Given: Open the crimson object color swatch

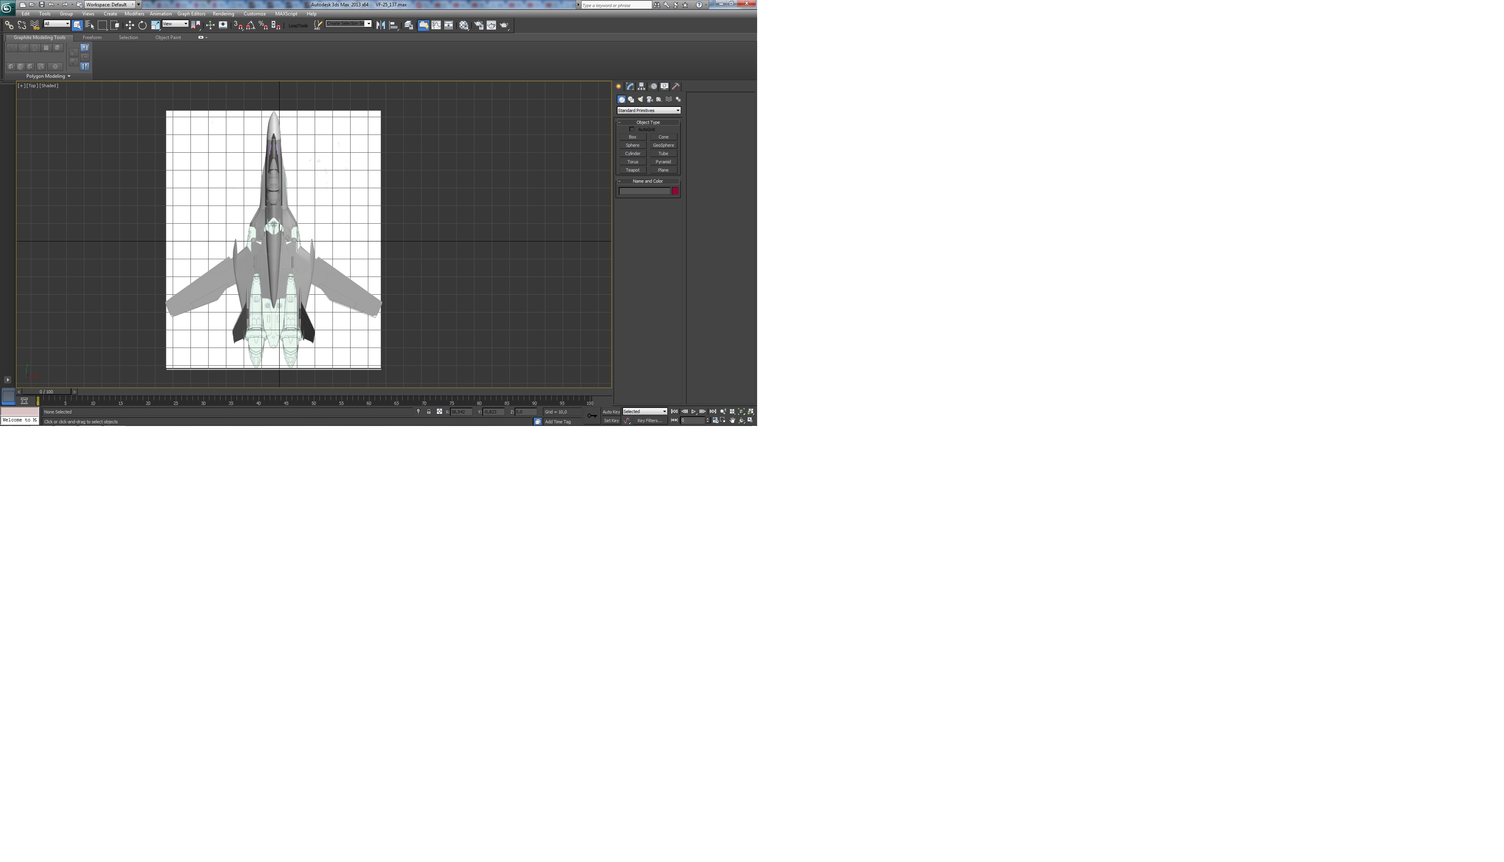Looking at the screenshot, I should (x=675, y=191).
